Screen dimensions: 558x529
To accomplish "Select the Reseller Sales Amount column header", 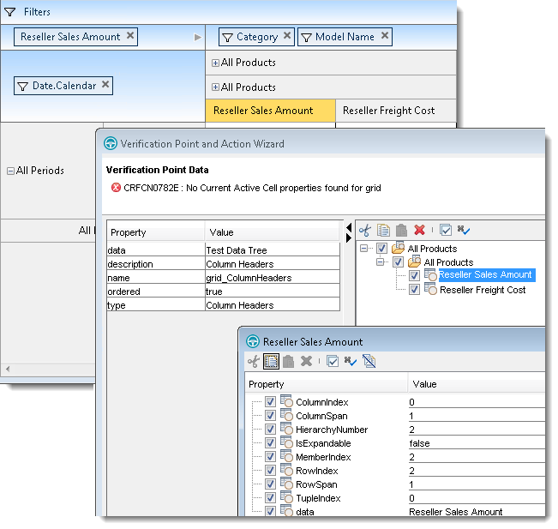I will pos(262,111).
